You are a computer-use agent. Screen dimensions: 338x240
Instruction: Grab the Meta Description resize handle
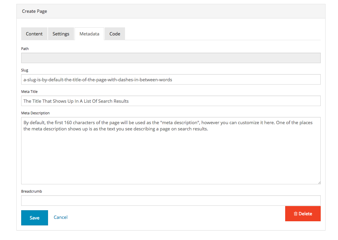click(x=319, y=183)
